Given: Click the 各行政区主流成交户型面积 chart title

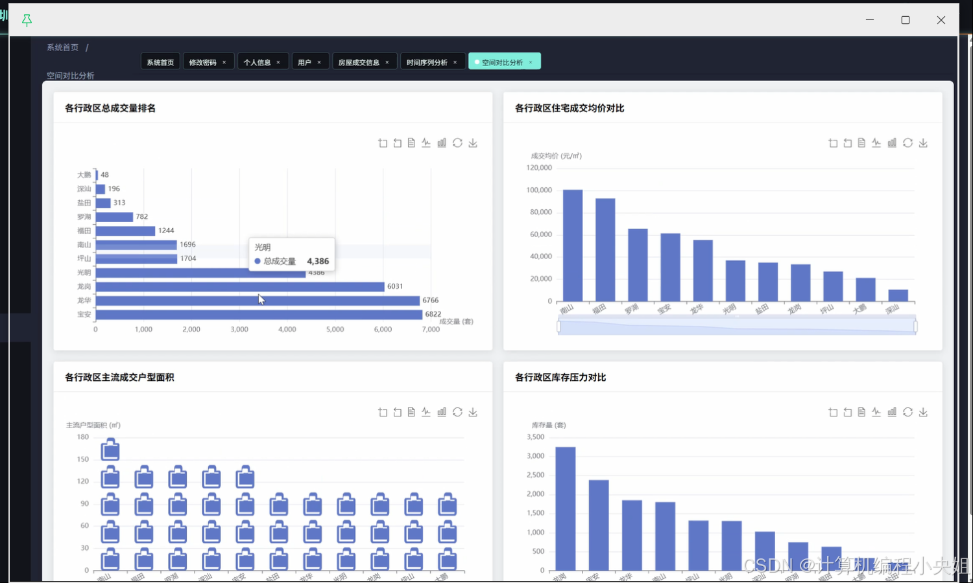Looking at the screenshot, I should 119,378.
